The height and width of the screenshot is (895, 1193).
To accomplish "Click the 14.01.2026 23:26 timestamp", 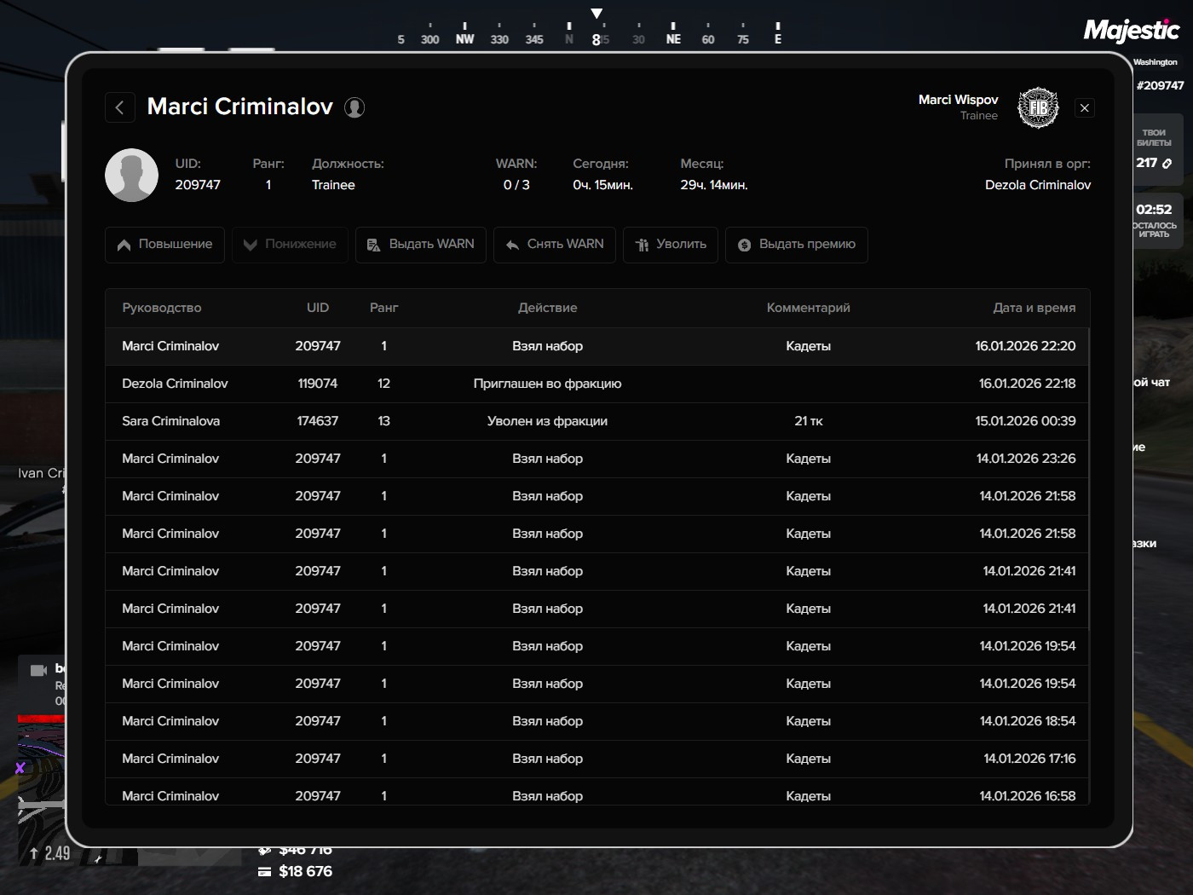I will [x=1026, y=459].
